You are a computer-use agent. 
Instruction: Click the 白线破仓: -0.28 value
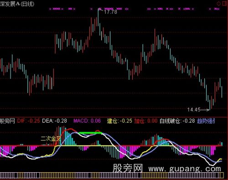177,121
